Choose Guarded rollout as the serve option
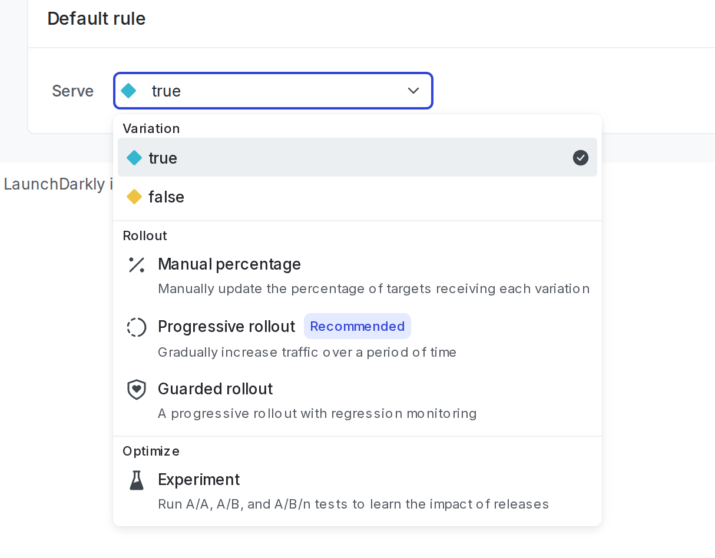The width and height of the screenshot is (715, 558). tap(215, 389)
